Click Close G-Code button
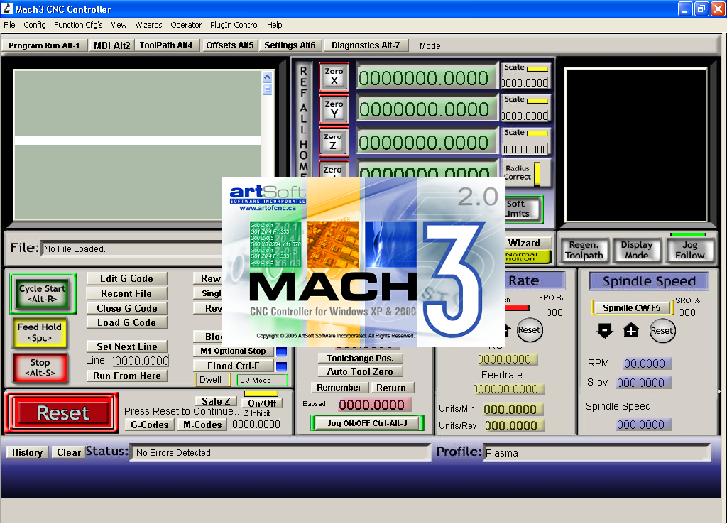 pos(126,308)
